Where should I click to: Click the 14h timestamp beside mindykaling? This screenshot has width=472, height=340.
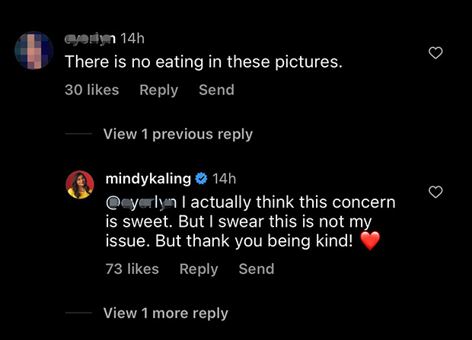point(225,179)
